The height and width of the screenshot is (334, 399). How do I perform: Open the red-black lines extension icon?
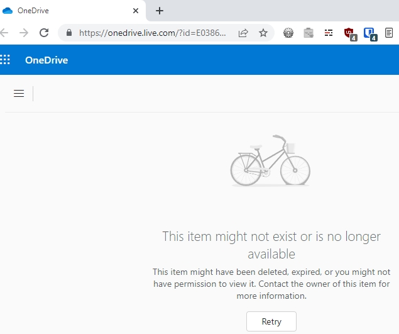(x=329, y=33)
